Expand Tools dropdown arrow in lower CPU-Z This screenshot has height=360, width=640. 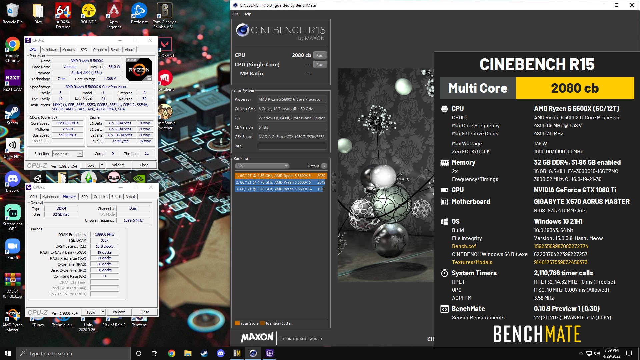pos(103,312)
